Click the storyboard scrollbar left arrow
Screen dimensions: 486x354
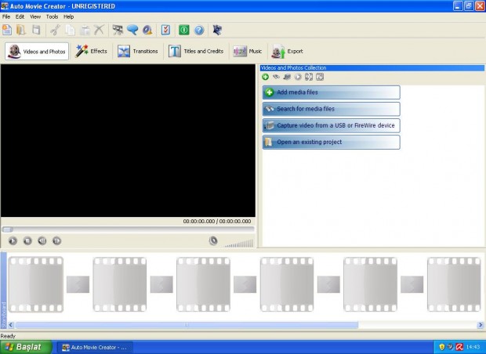point(11,325)
